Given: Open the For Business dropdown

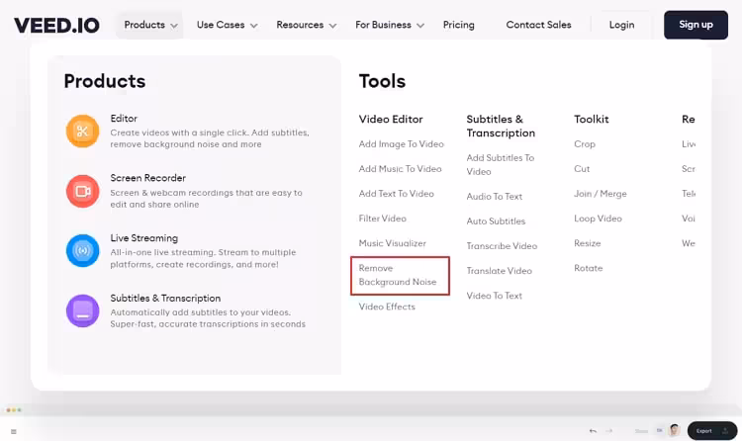Looking at the screenshot, I should 390,25.
